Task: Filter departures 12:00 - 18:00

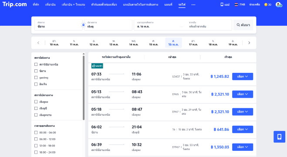Action: [x=36, y=146]
